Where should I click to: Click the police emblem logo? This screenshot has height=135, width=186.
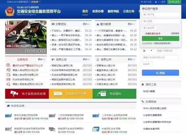pos(10,11)
